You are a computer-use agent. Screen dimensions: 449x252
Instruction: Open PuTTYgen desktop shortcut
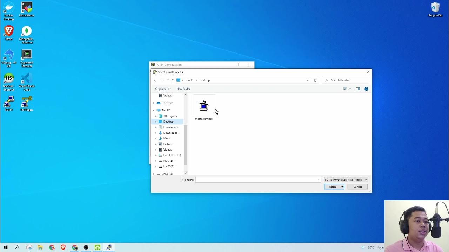point(27,104)
